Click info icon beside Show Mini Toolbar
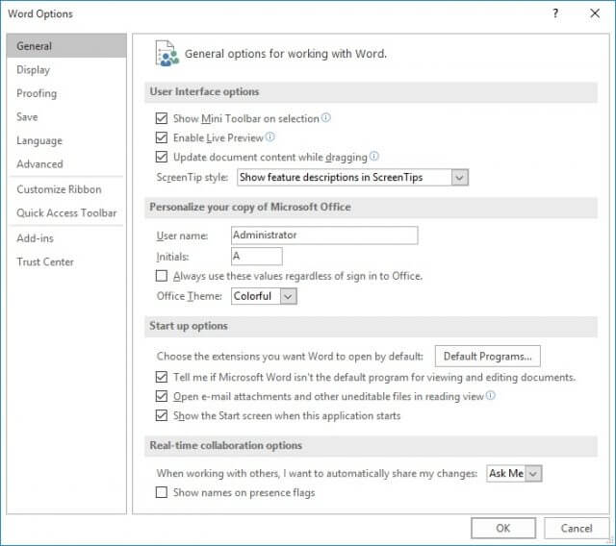616x546 pixels. 325,117
